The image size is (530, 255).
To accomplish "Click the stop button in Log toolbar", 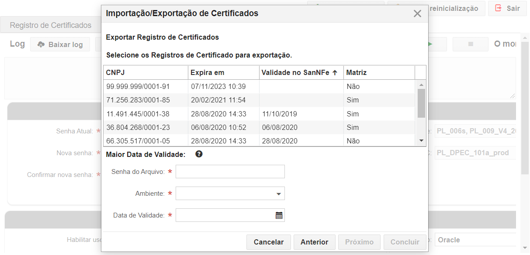I will [471, 44].
